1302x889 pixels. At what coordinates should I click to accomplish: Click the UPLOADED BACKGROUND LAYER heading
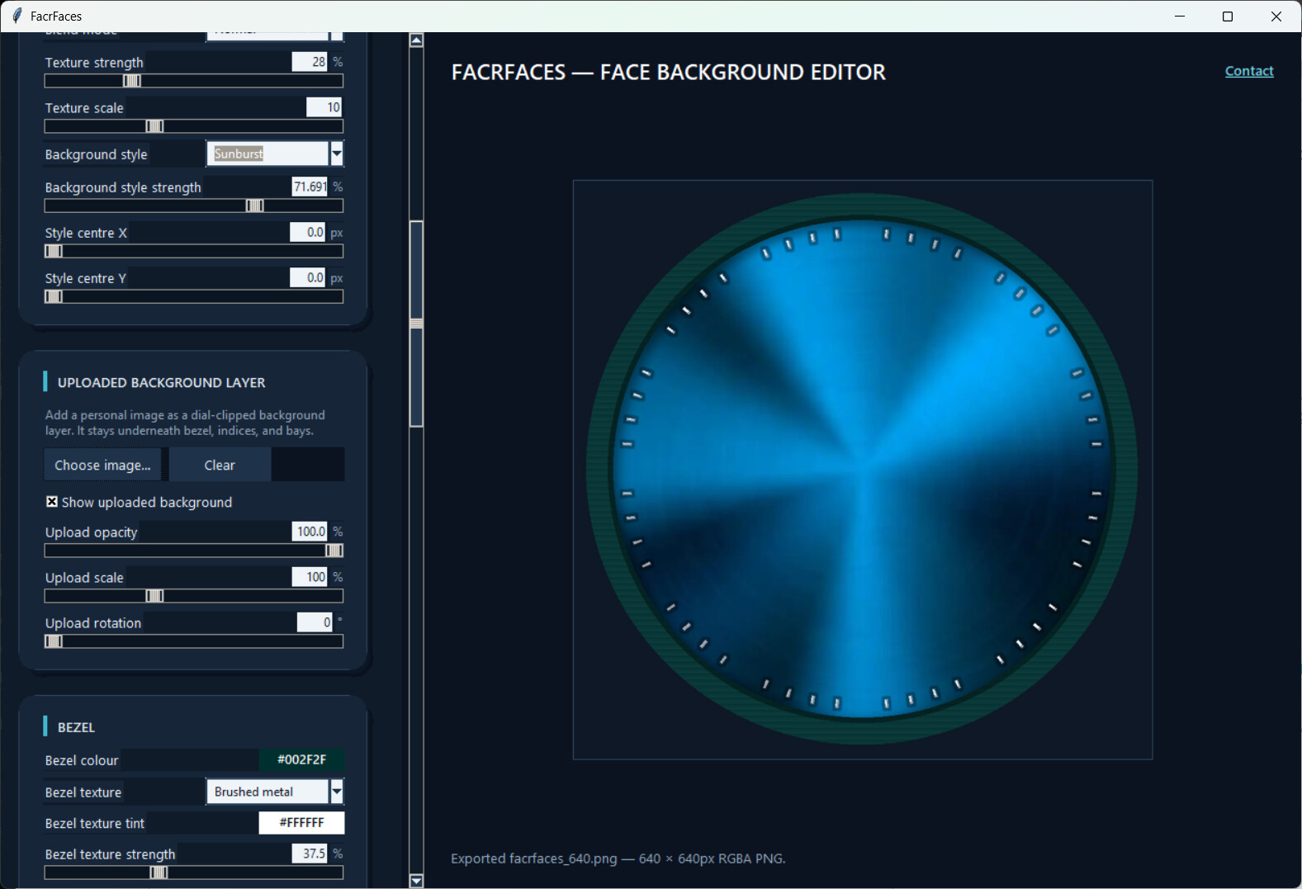click(162, 382)
